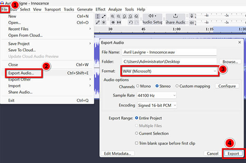Open the Sample Rate 44100 Hz dropdown
This screenshot has height=163, width=246.
click(x=157, y=95)
